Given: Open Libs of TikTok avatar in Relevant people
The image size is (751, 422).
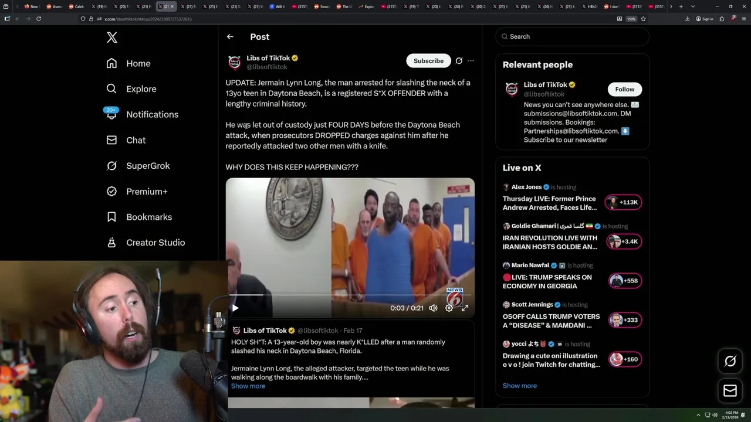Looking at the screenshot, I should click(x=512, y=89).
